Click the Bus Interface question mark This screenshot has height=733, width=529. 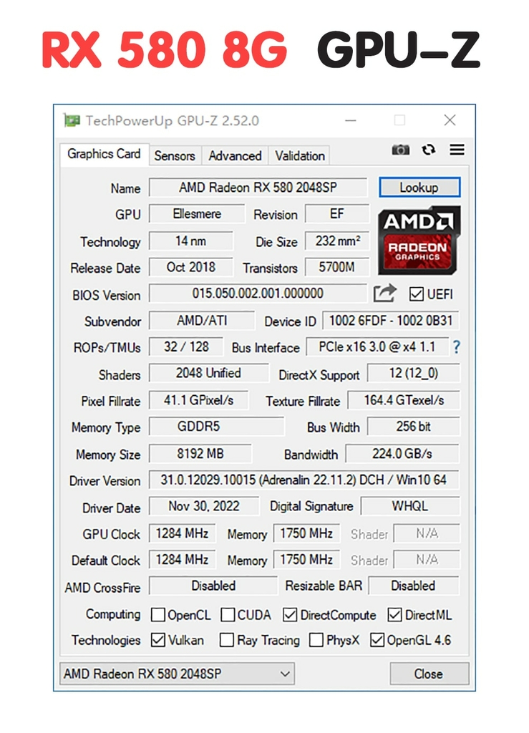coord(457,347)
